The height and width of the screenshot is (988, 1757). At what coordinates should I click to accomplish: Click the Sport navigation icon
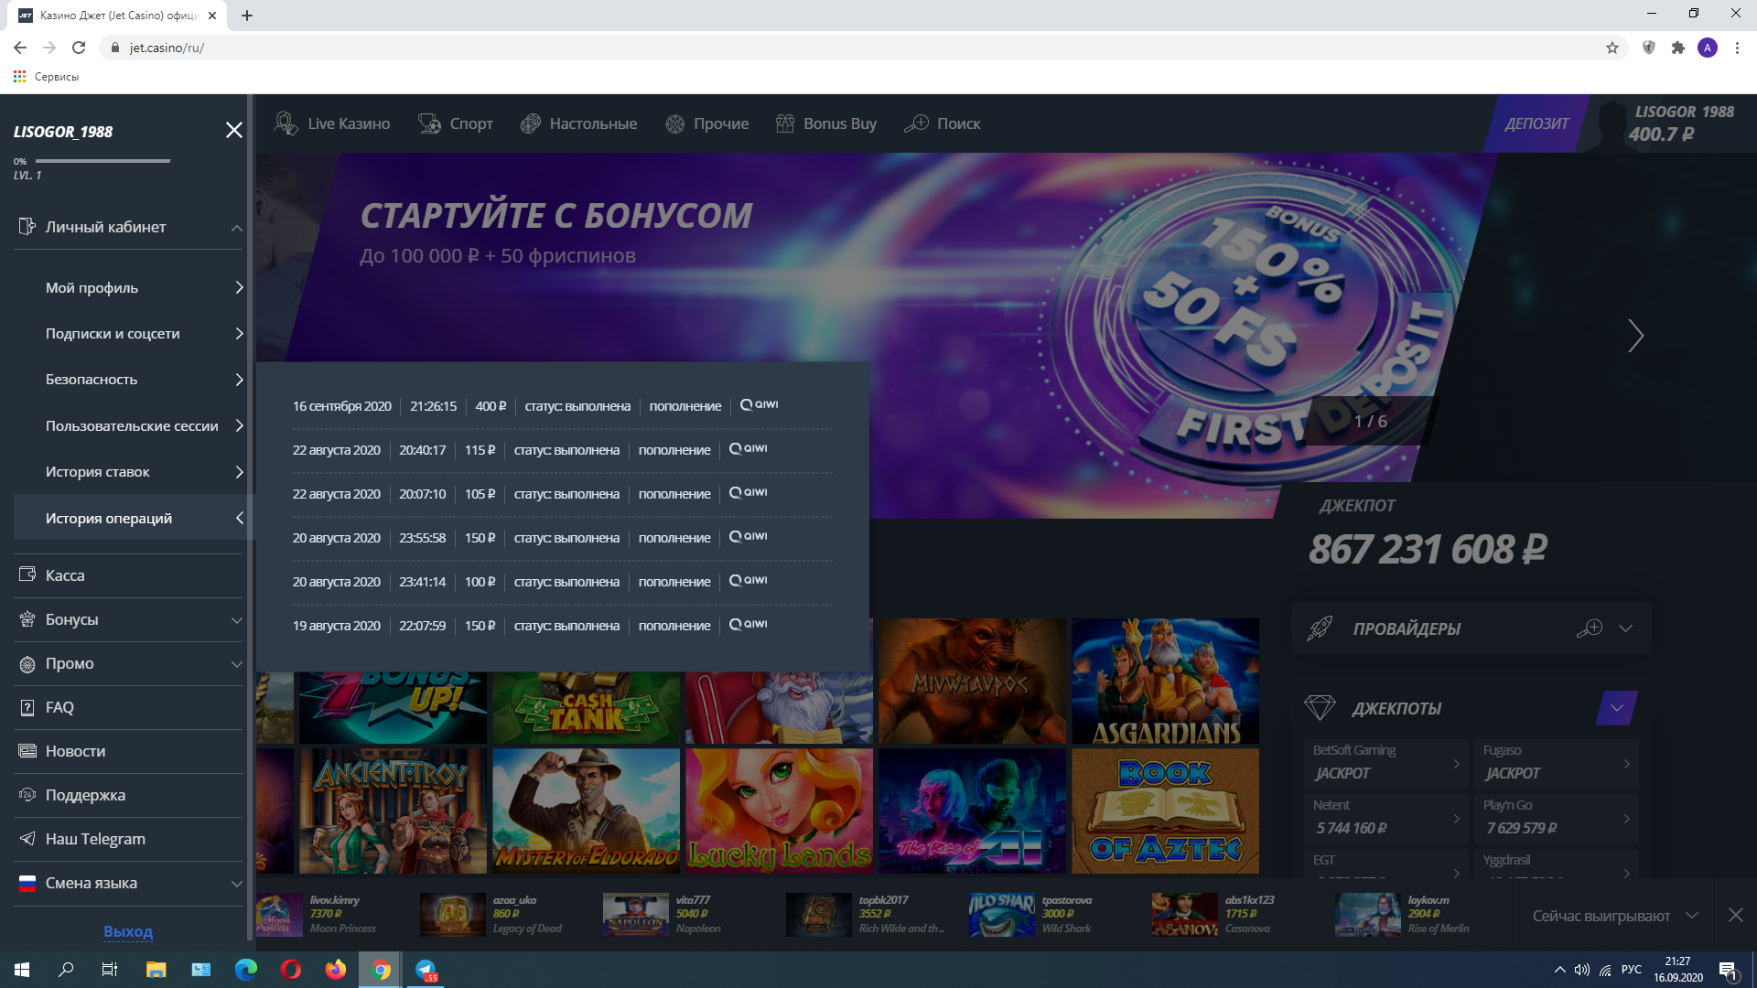[429, 123]
